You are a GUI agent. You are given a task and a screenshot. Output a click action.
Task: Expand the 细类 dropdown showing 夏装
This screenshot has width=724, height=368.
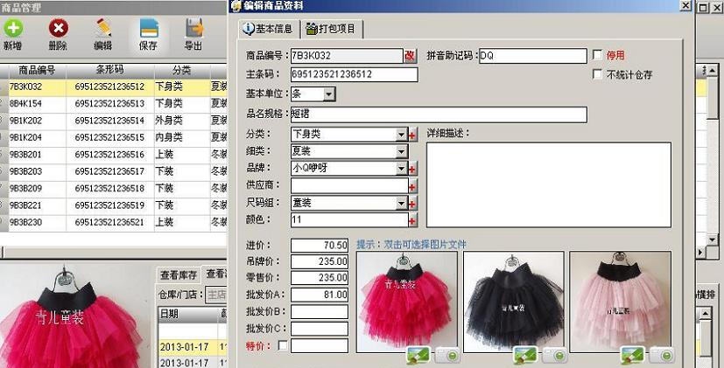(x=402, y=151)
